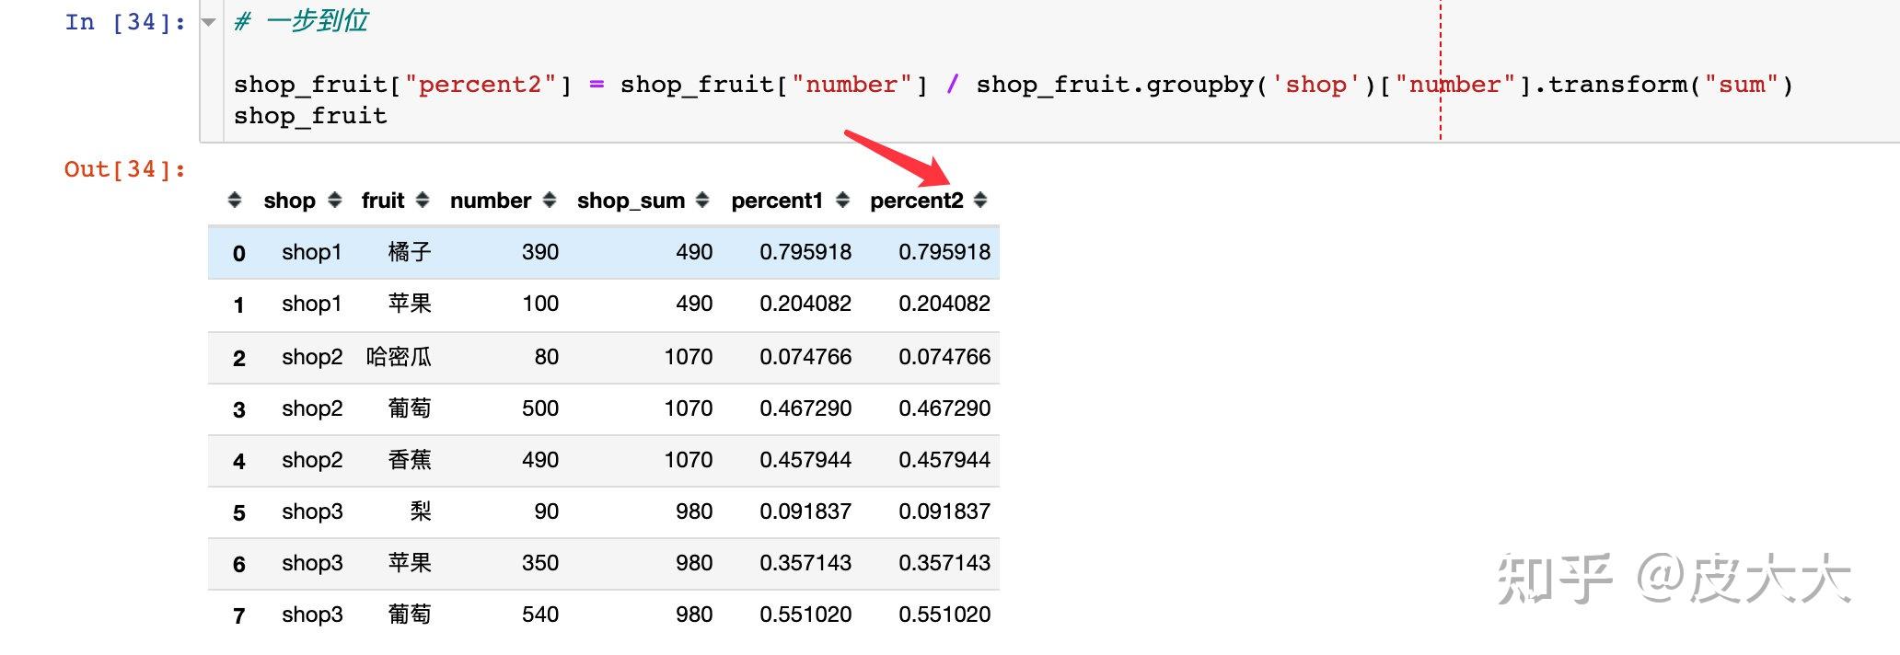Collapse cell 34 with the arrow toggle

pos(209,22)
